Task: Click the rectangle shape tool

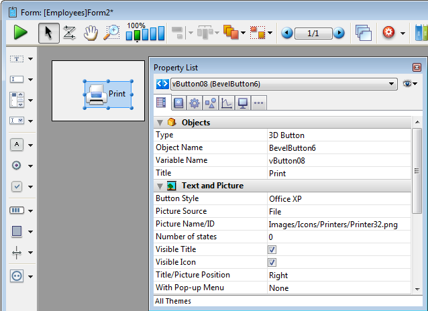Action: coord(17,231)
